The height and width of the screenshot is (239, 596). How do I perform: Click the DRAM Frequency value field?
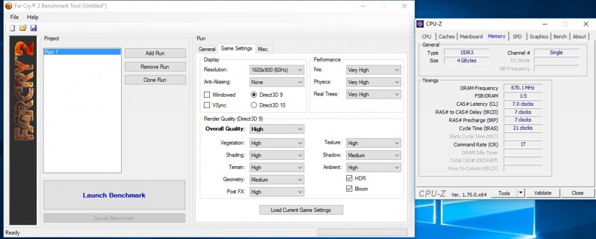coord(523,88)
